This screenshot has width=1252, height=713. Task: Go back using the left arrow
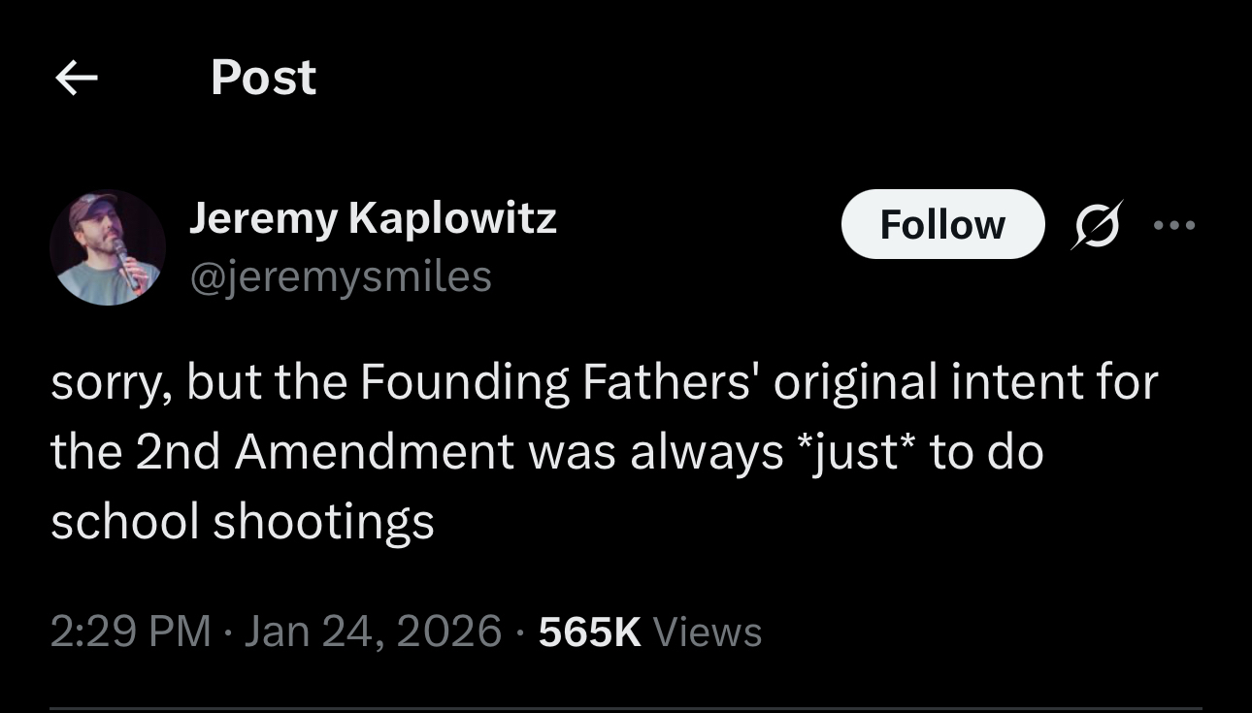point(77,79)
